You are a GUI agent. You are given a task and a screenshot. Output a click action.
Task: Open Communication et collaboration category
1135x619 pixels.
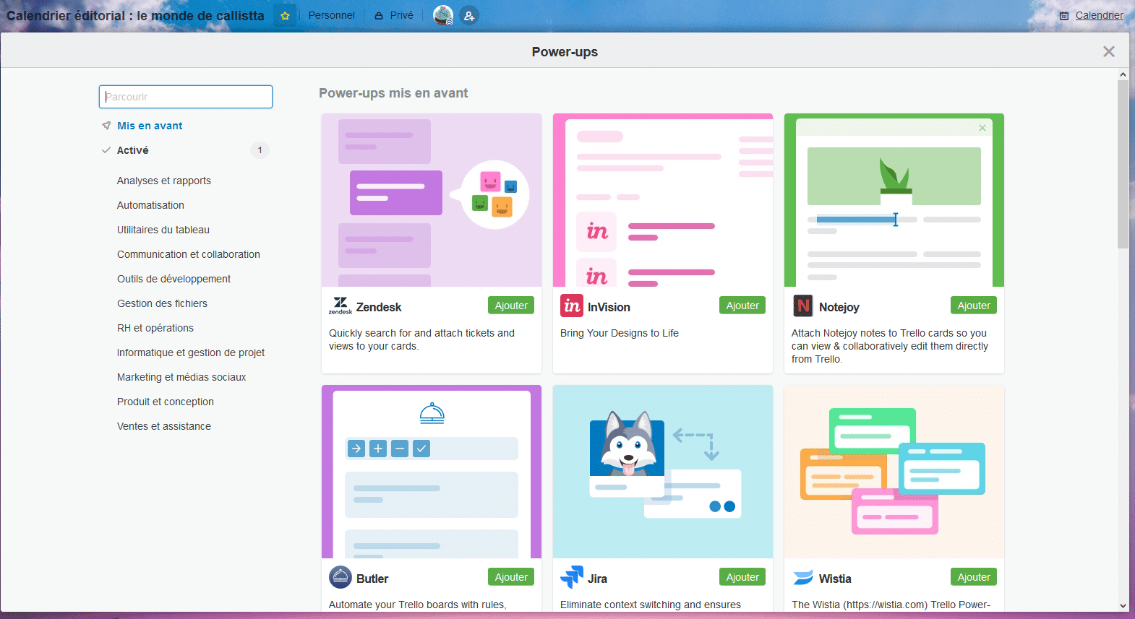click(189, 254)
